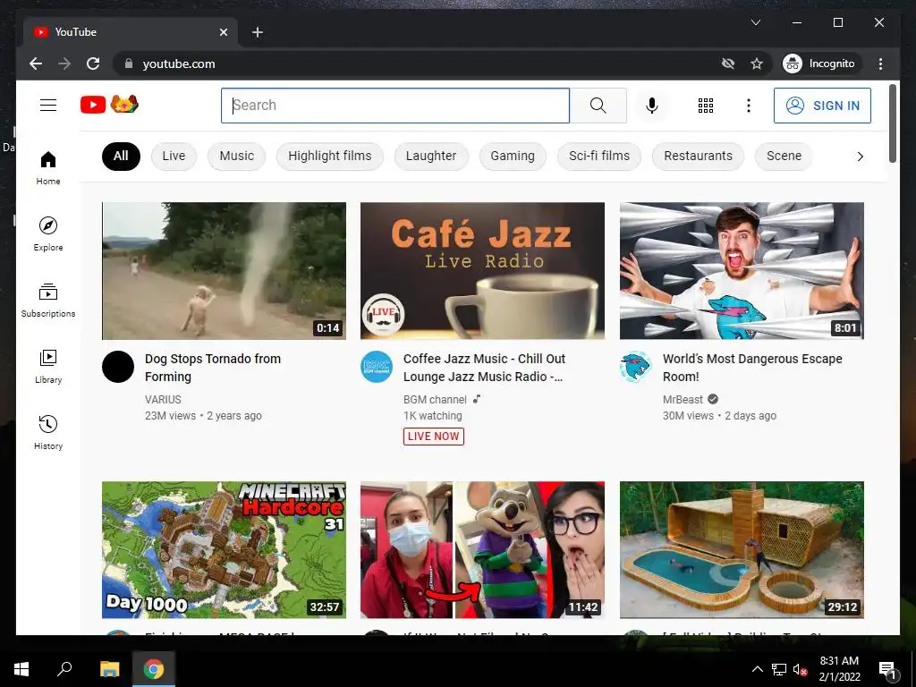View site information lock icon
This screenshot has height=687, width=916.
tap(129, 64)
